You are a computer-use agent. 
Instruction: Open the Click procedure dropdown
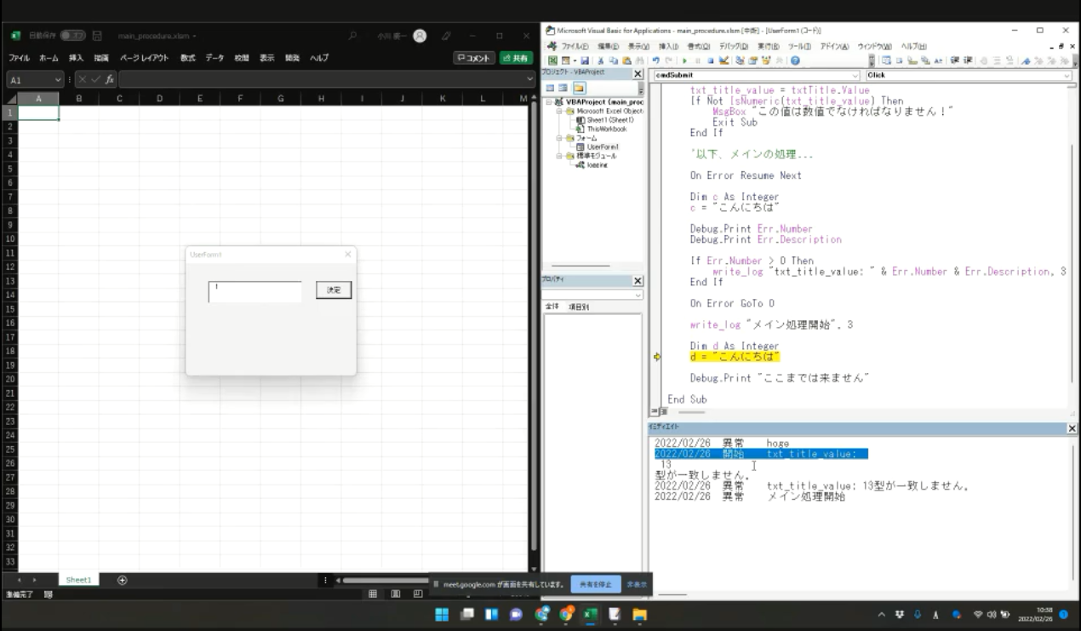1067,76
